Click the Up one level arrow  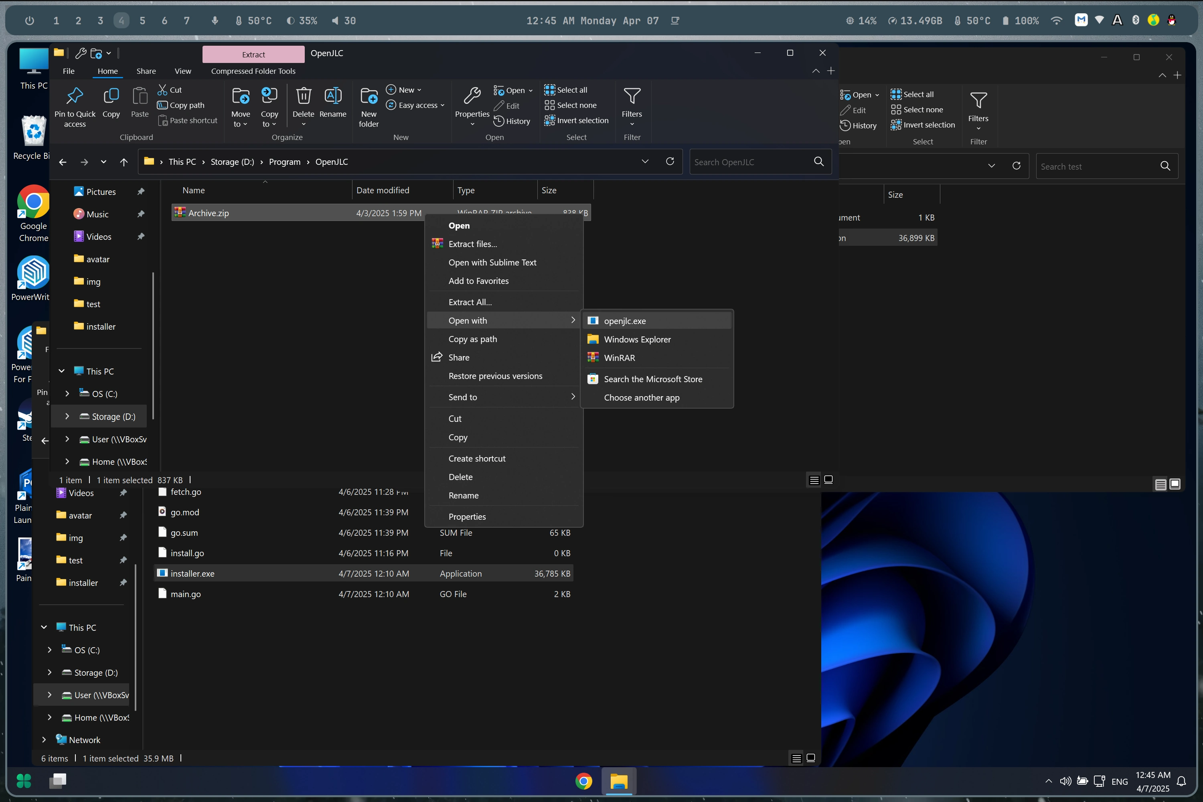[x=124, y=162]
